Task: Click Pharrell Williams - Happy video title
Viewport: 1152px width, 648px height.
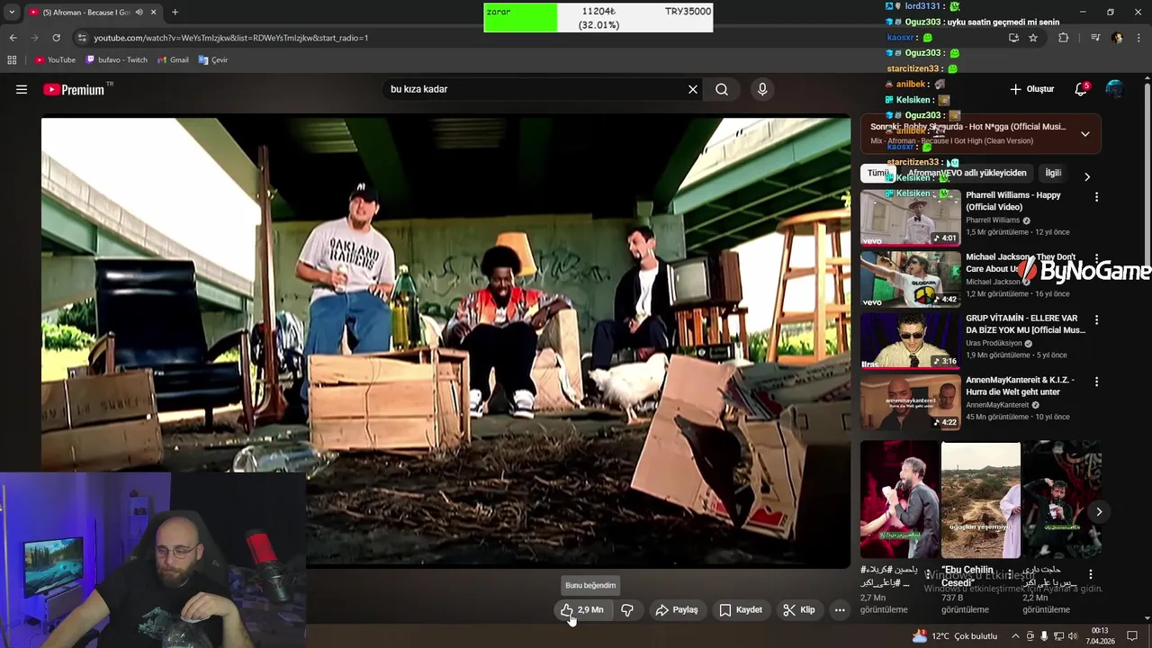Action: [x=1012, y=201]
